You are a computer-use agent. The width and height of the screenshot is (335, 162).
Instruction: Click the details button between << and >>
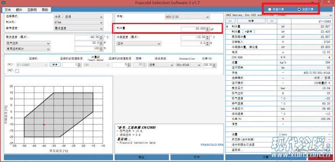pos(251,21)
